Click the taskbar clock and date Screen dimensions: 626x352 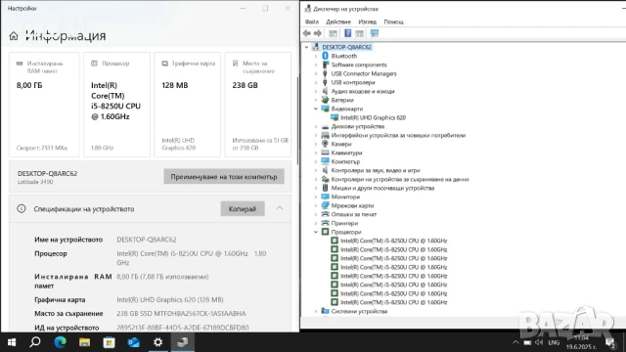tap(581, 342)
